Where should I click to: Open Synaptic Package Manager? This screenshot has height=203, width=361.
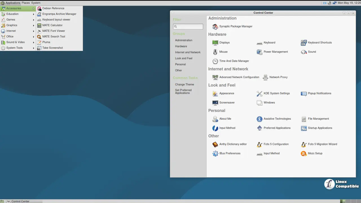[x=236, y=26]
